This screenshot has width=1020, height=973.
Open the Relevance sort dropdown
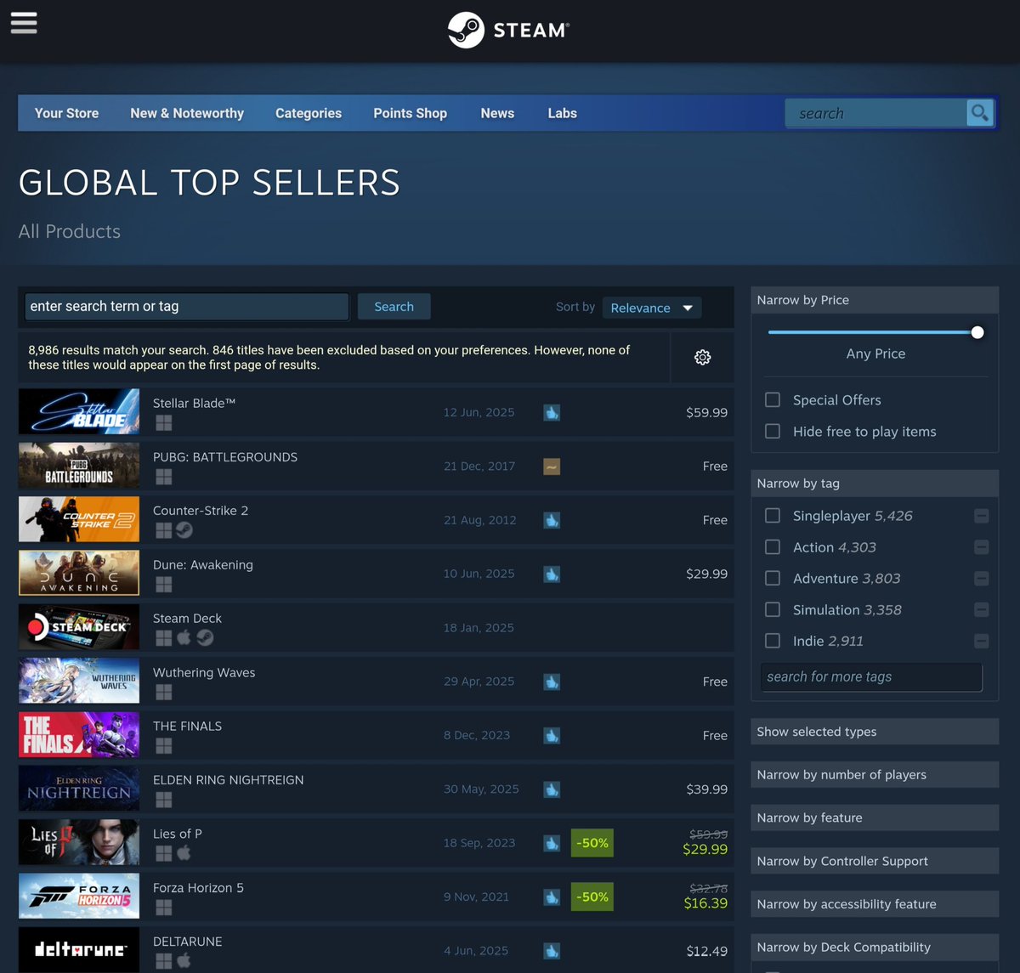point(651,308)
